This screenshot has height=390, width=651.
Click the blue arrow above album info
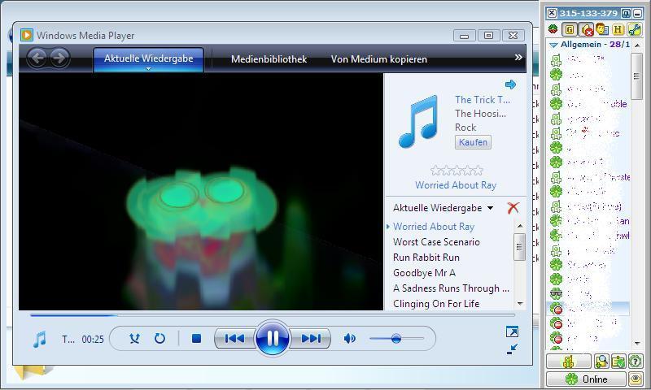point(511,84)
